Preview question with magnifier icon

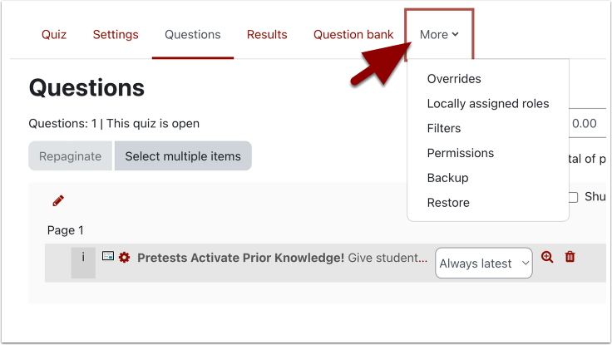click(x=547, y=257)
